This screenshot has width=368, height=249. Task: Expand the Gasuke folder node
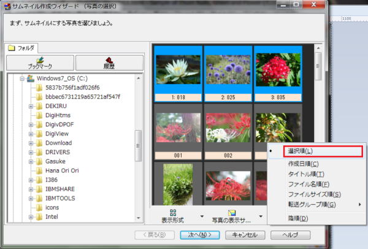31,161
